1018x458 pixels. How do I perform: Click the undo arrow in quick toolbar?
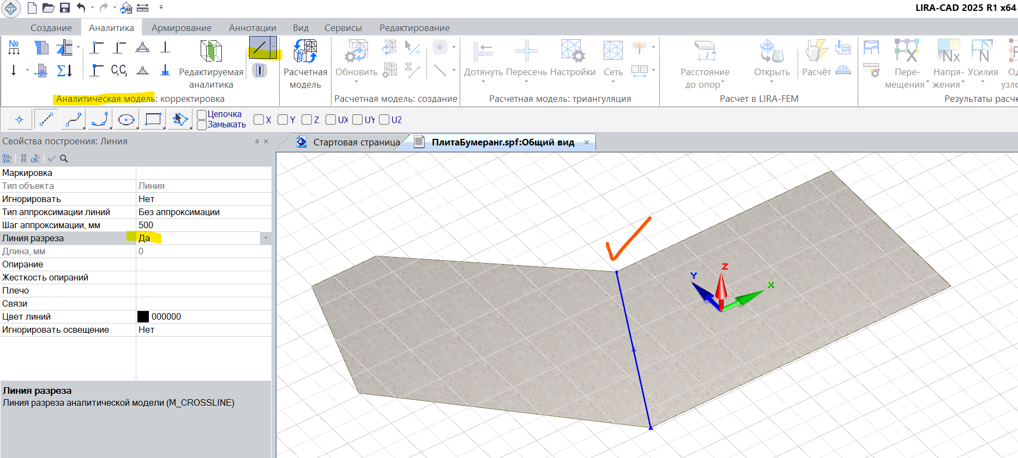[81, 8]
